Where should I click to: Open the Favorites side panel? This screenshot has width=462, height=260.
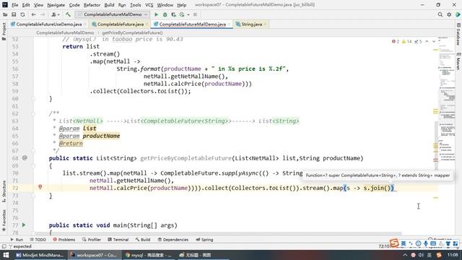[x=4, y=220]
